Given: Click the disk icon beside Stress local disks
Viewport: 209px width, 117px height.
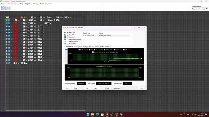Looking at the screenshot, I should click(x=65, y=41).
